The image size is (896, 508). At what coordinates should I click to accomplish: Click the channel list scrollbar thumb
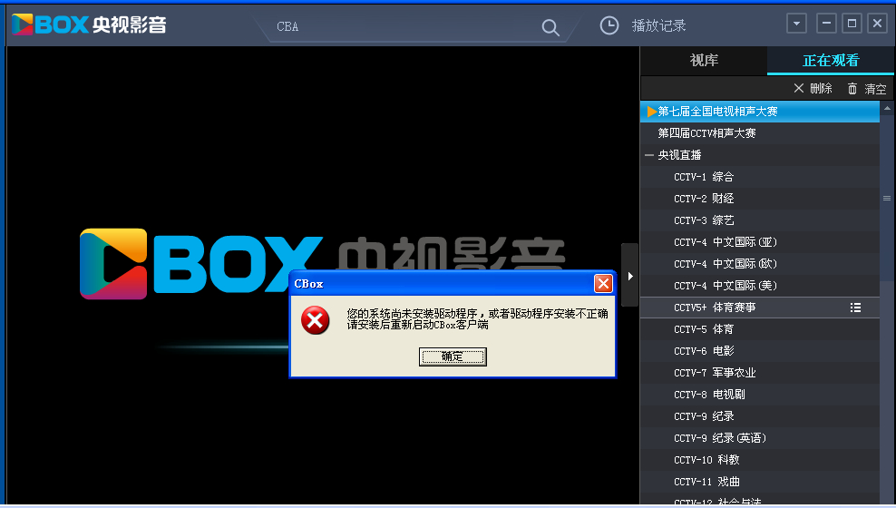(x=887, y=199)
